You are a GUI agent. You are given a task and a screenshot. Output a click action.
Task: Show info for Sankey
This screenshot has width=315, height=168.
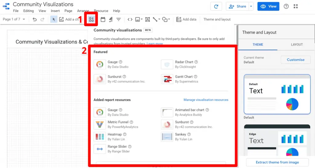tap(189, 134)
